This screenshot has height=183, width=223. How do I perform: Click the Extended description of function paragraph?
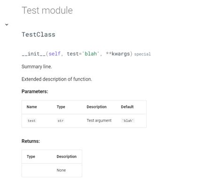point(57,79)
